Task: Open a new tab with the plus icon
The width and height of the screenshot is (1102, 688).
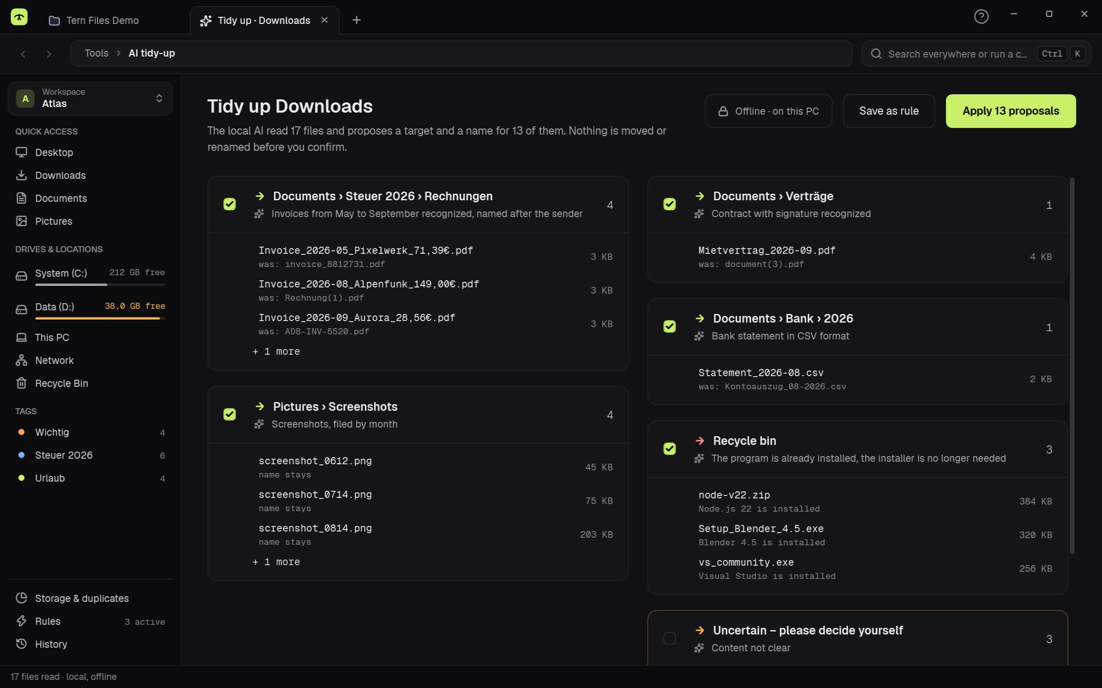Action: click(357, 20)
